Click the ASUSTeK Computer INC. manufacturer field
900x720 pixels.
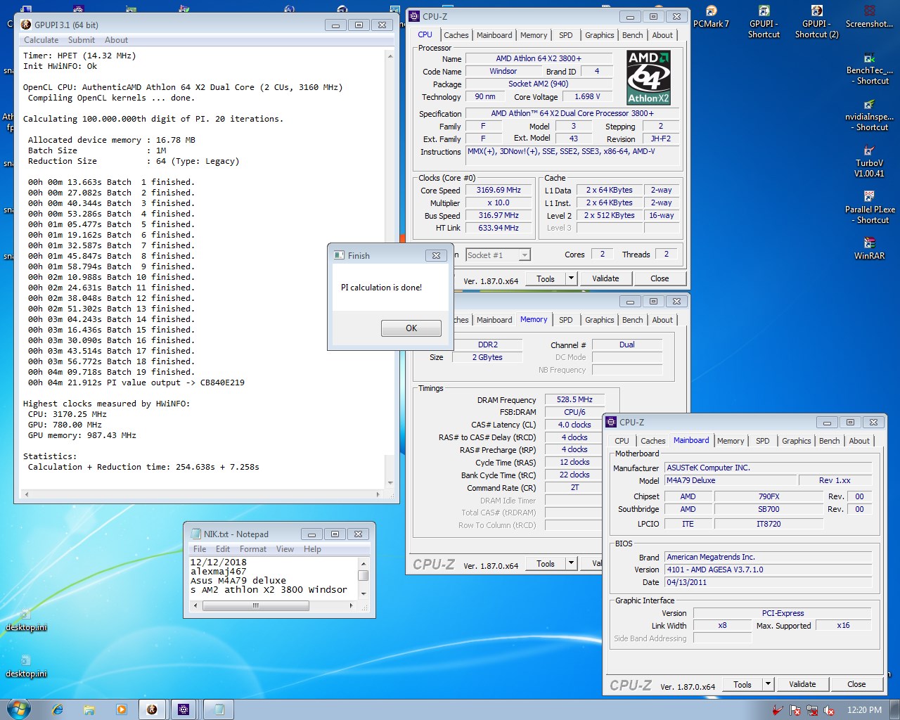point(769,468)
